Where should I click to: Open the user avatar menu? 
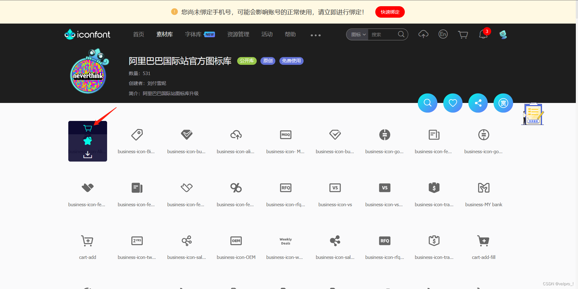point(503,34)
